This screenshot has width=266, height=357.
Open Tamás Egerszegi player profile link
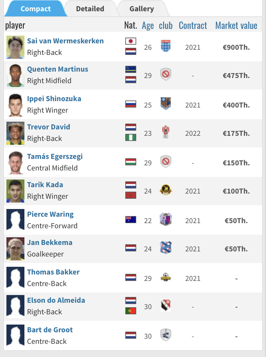pyautogui.click(x=55, y=157)
